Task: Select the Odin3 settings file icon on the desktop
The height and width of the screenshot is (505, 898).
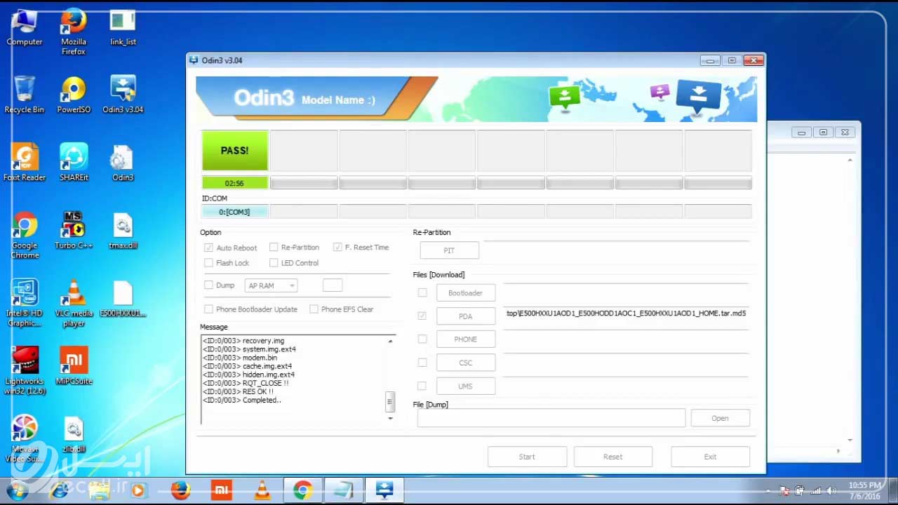Action: pyautogui.click(x=123, y=163)
